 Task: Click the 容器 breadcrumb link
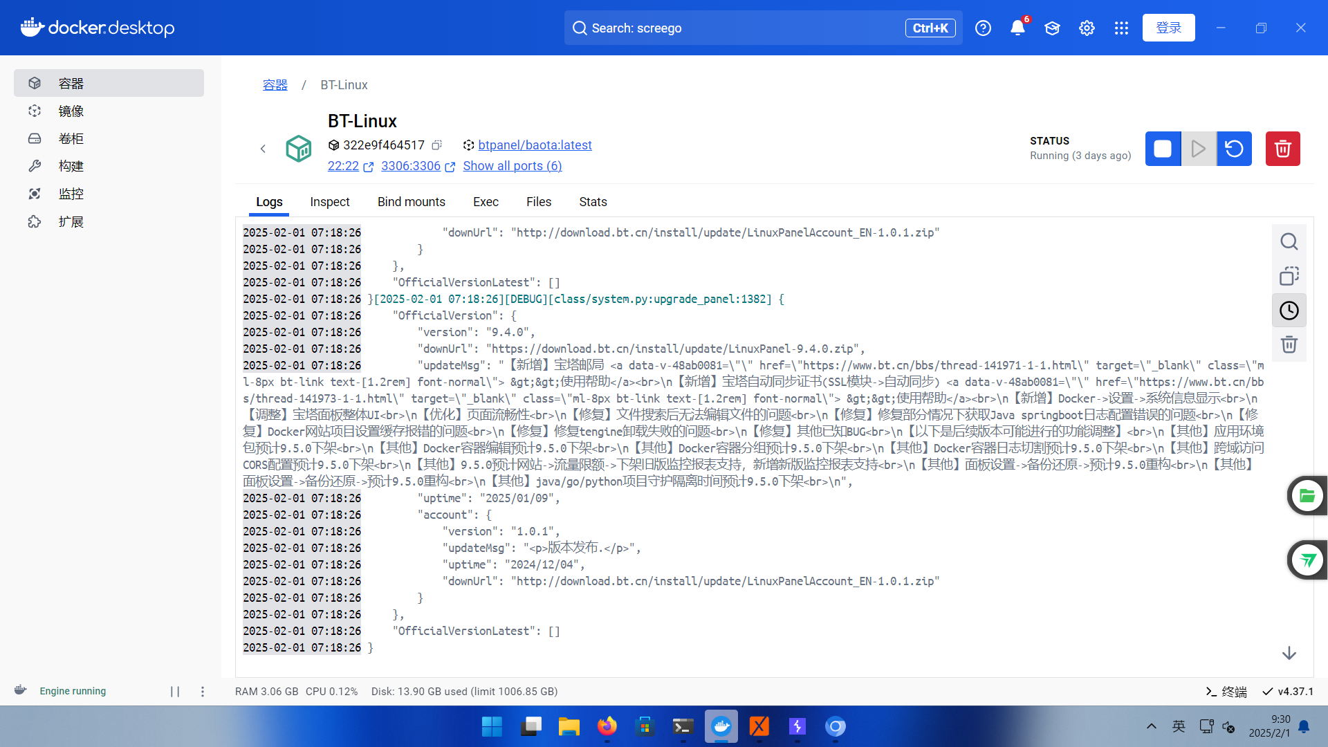[275, 85]
